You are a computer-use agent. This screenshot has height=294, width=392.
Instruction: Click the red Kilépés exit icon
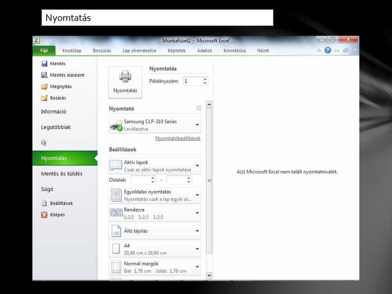[44, 215]
